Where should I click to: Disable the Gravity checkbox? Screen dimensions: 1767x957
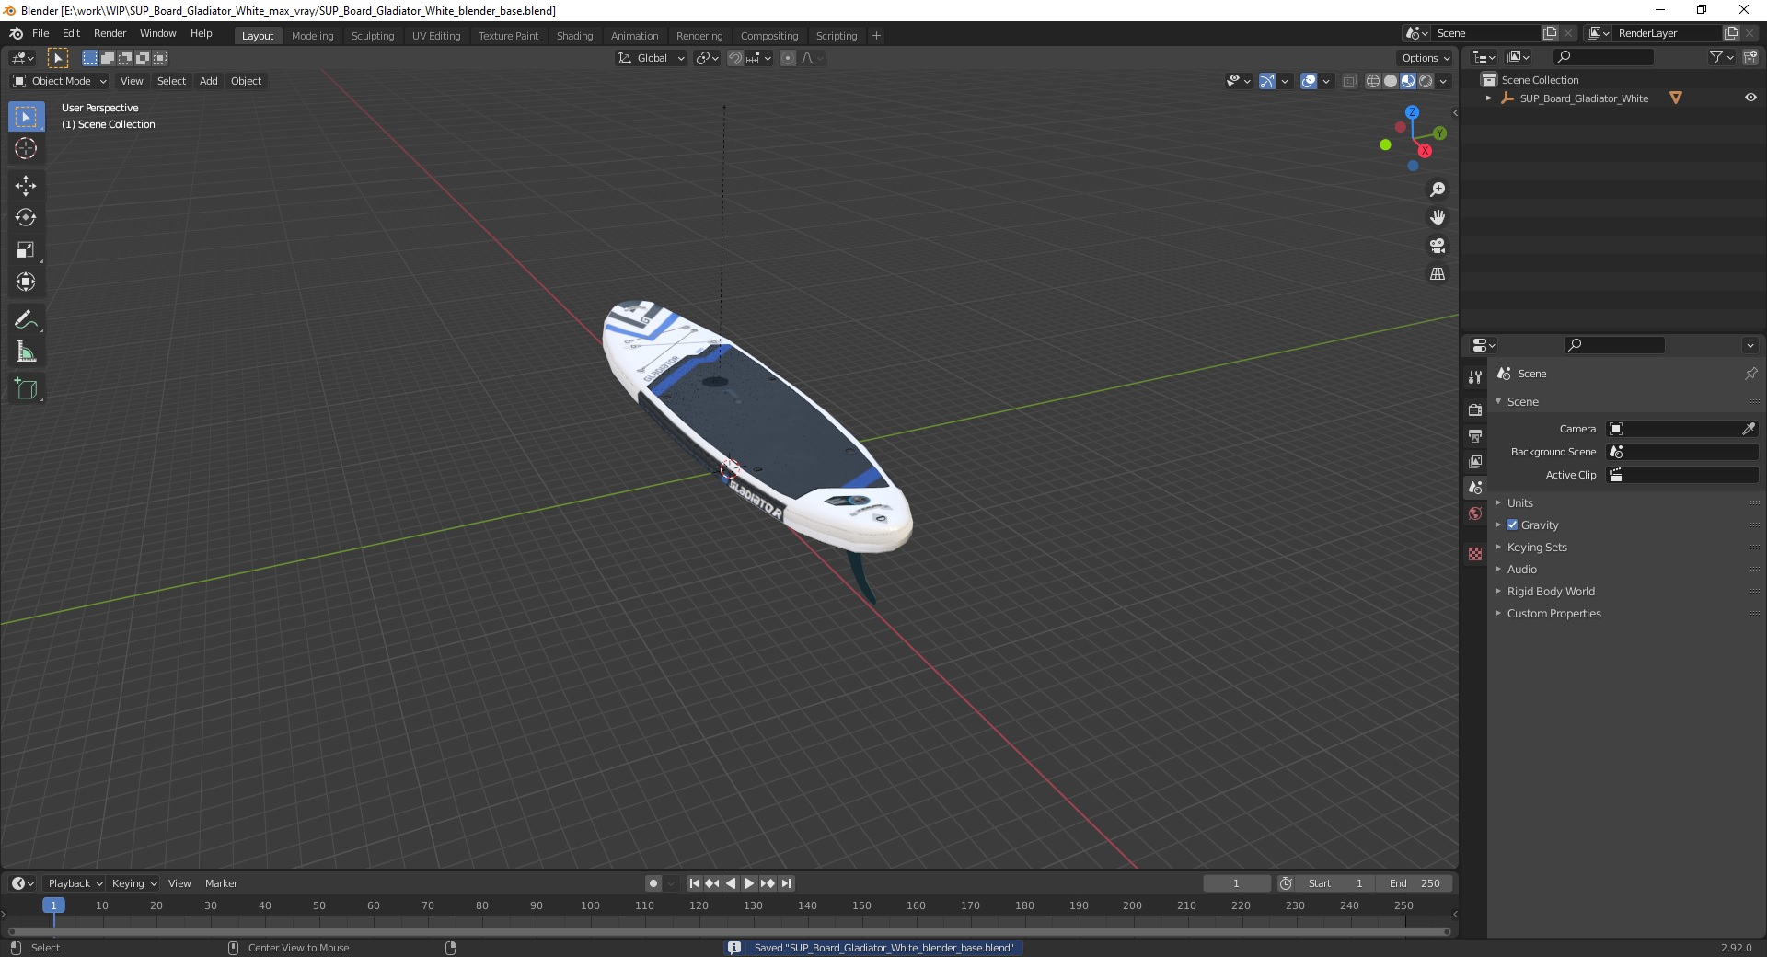[x=1512, y=525]
